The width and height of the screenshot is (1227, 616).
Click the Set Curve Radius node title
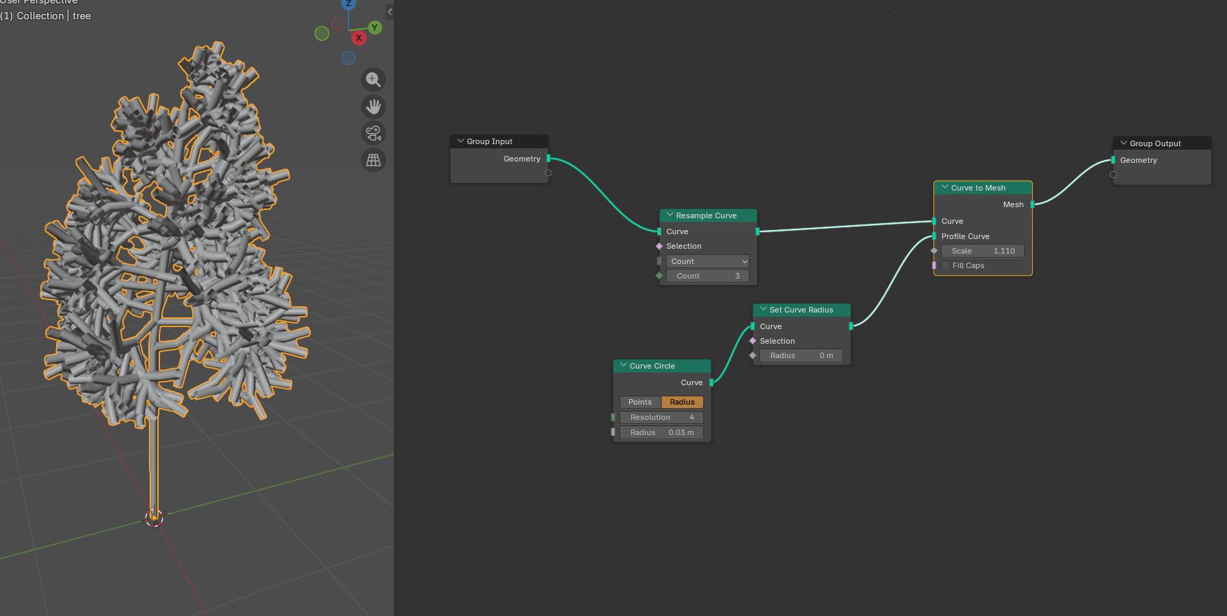[x=802, y=310]
